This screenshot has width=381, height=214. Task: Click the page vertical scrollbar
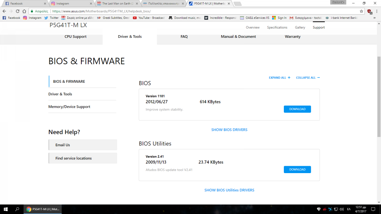379,97
